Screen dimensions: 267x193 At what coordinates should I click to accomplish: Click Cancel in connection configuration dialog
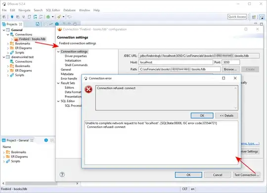[218, 175]
